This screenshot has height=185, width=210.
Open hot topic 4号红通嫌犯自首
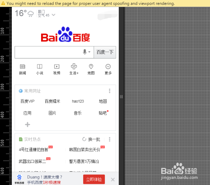click(33, 150)
